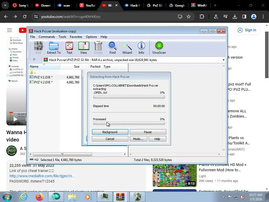Click the Delete toolbar icon in WinRAR
Image resolution: width=269 pixels, height=202 pixels.
[x=98, y=48]
